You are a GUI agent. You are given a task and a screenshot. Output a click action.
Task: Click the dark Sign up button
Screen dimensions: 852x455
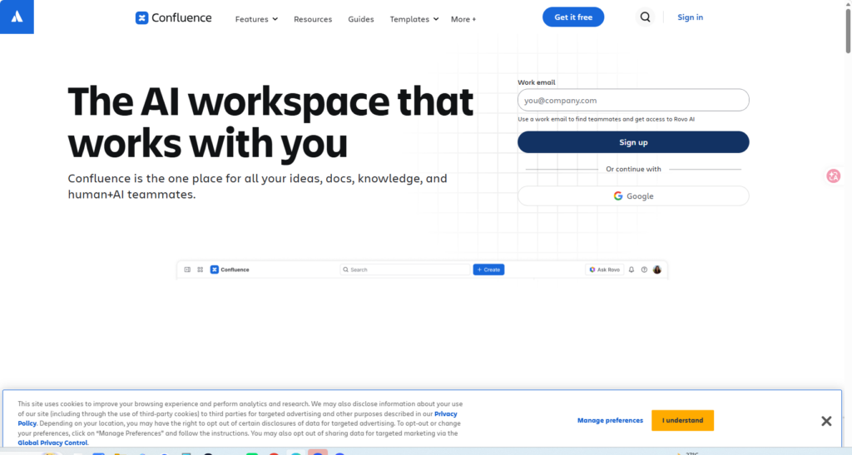(x=633, y=142)
